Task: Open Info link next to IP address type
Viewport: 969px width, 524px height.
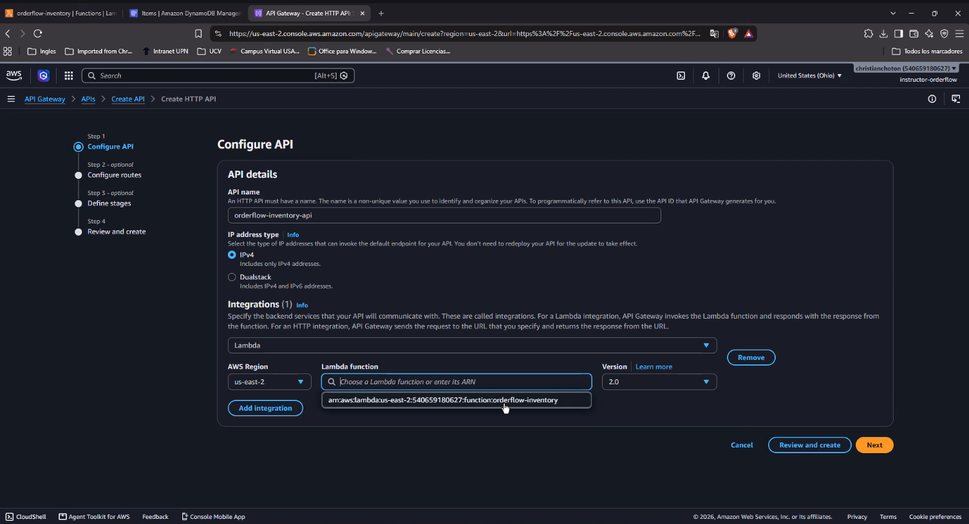Action: tap(293, 235)
